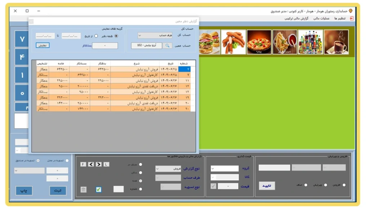The image size is (369, 208).
Task: Go to next invoice with > arrow
Action: [x=98, y=164]
